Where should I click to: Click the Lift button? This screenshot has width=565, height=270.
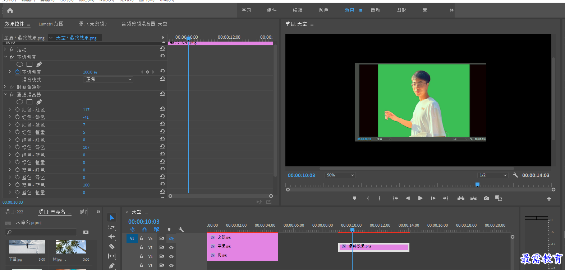coord(461,198)
